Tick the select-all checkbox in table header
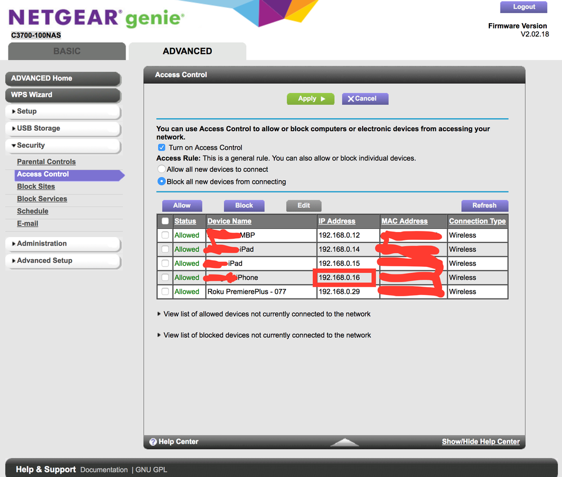 tap(165, 221)
